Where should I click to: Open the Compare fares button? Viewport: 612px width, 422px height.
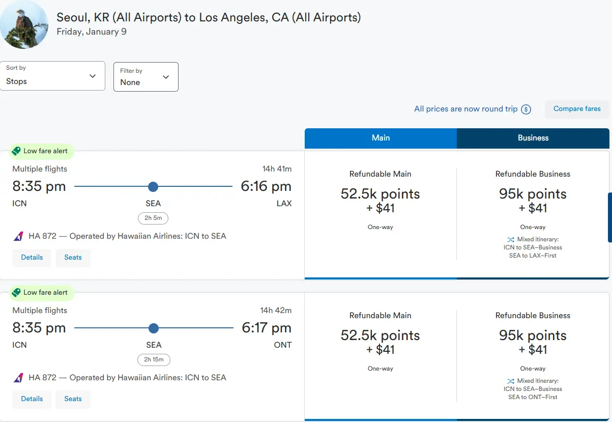[577, 109]
